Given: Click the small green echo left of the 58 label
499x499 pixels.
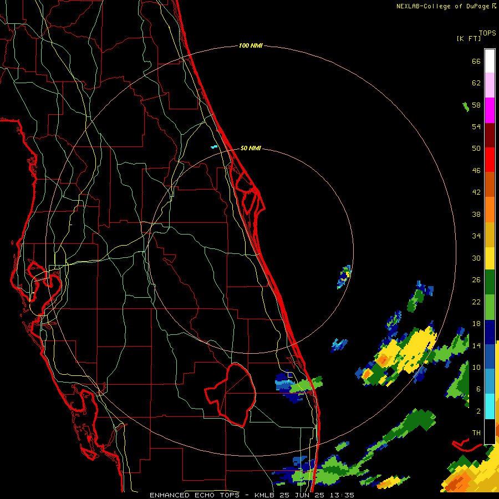Looking at the screenshot, I should (466, 106).
